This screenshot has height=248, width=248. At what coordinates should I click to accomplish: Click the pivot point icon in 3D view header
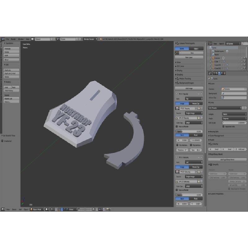point(52,209)
